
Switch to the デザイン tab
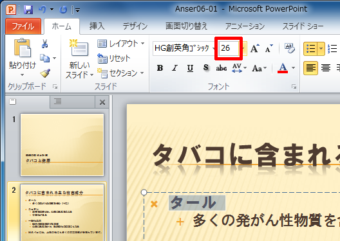135,26
